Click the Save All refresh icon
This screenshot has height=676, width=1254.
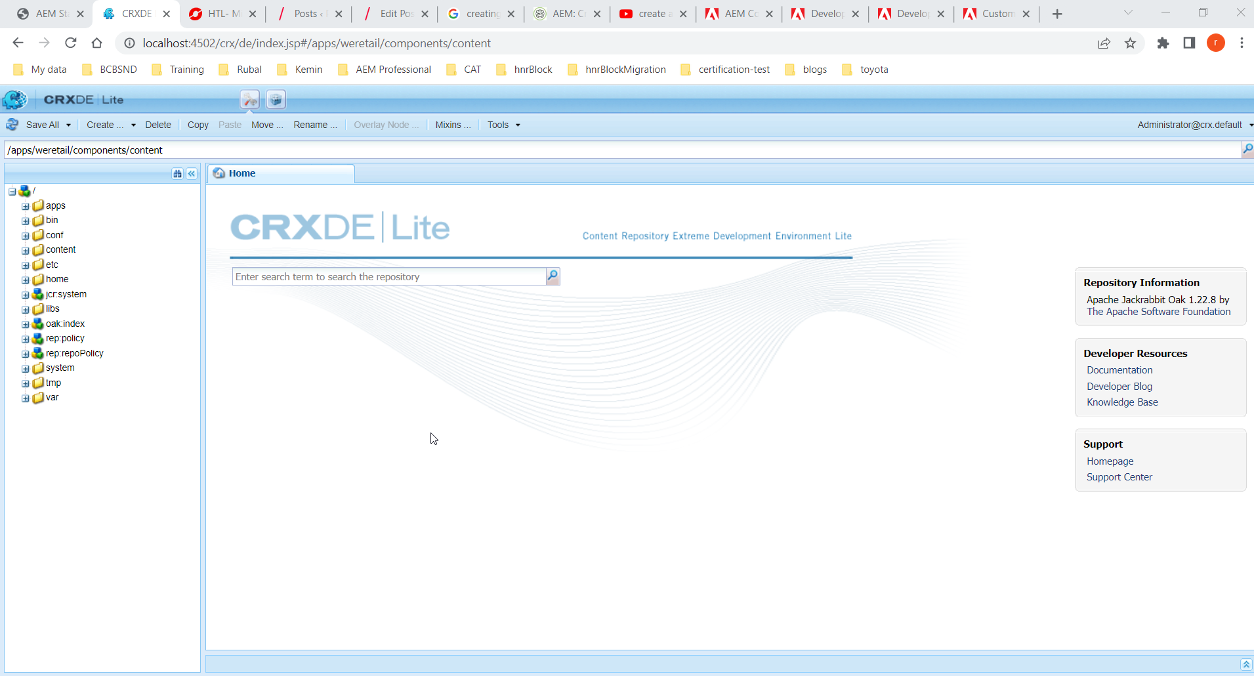pos(12,125)
